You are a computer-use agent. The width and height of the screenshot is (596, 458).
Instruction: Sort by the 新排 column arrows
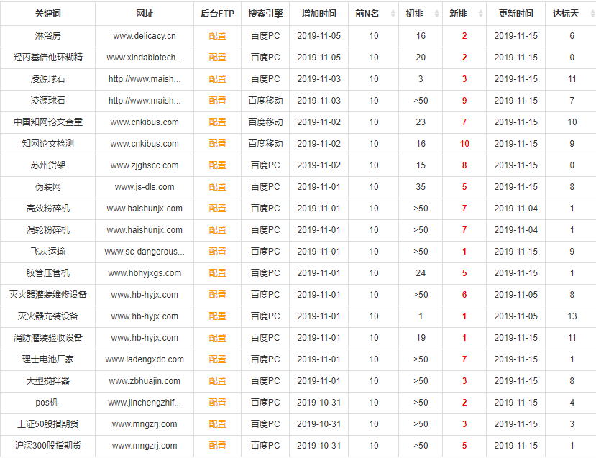click(480, 14)
